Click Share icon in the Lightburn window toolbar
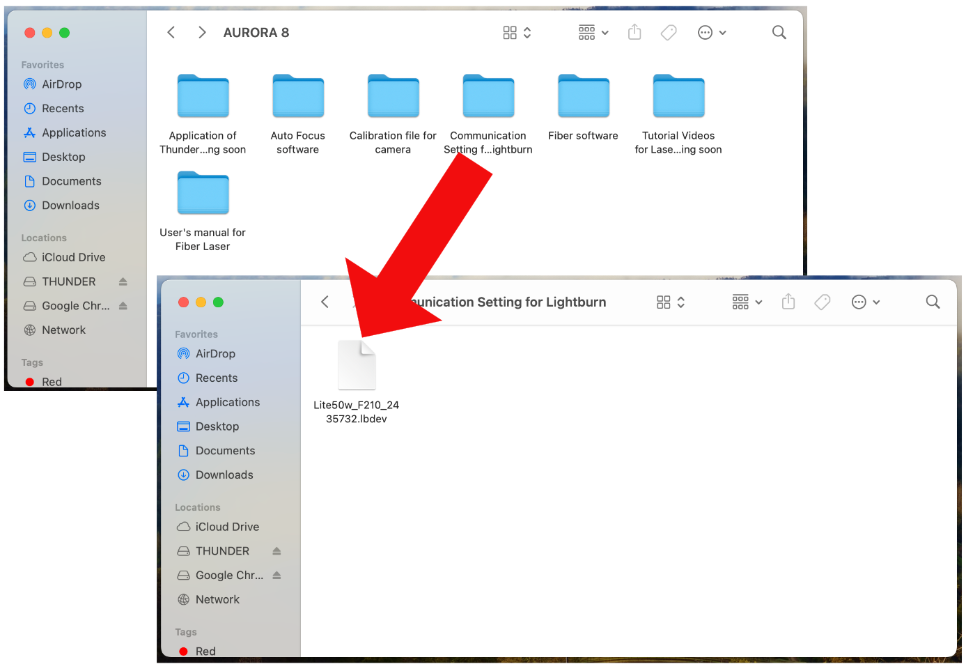The image size is (966, 671). [788, 302]
